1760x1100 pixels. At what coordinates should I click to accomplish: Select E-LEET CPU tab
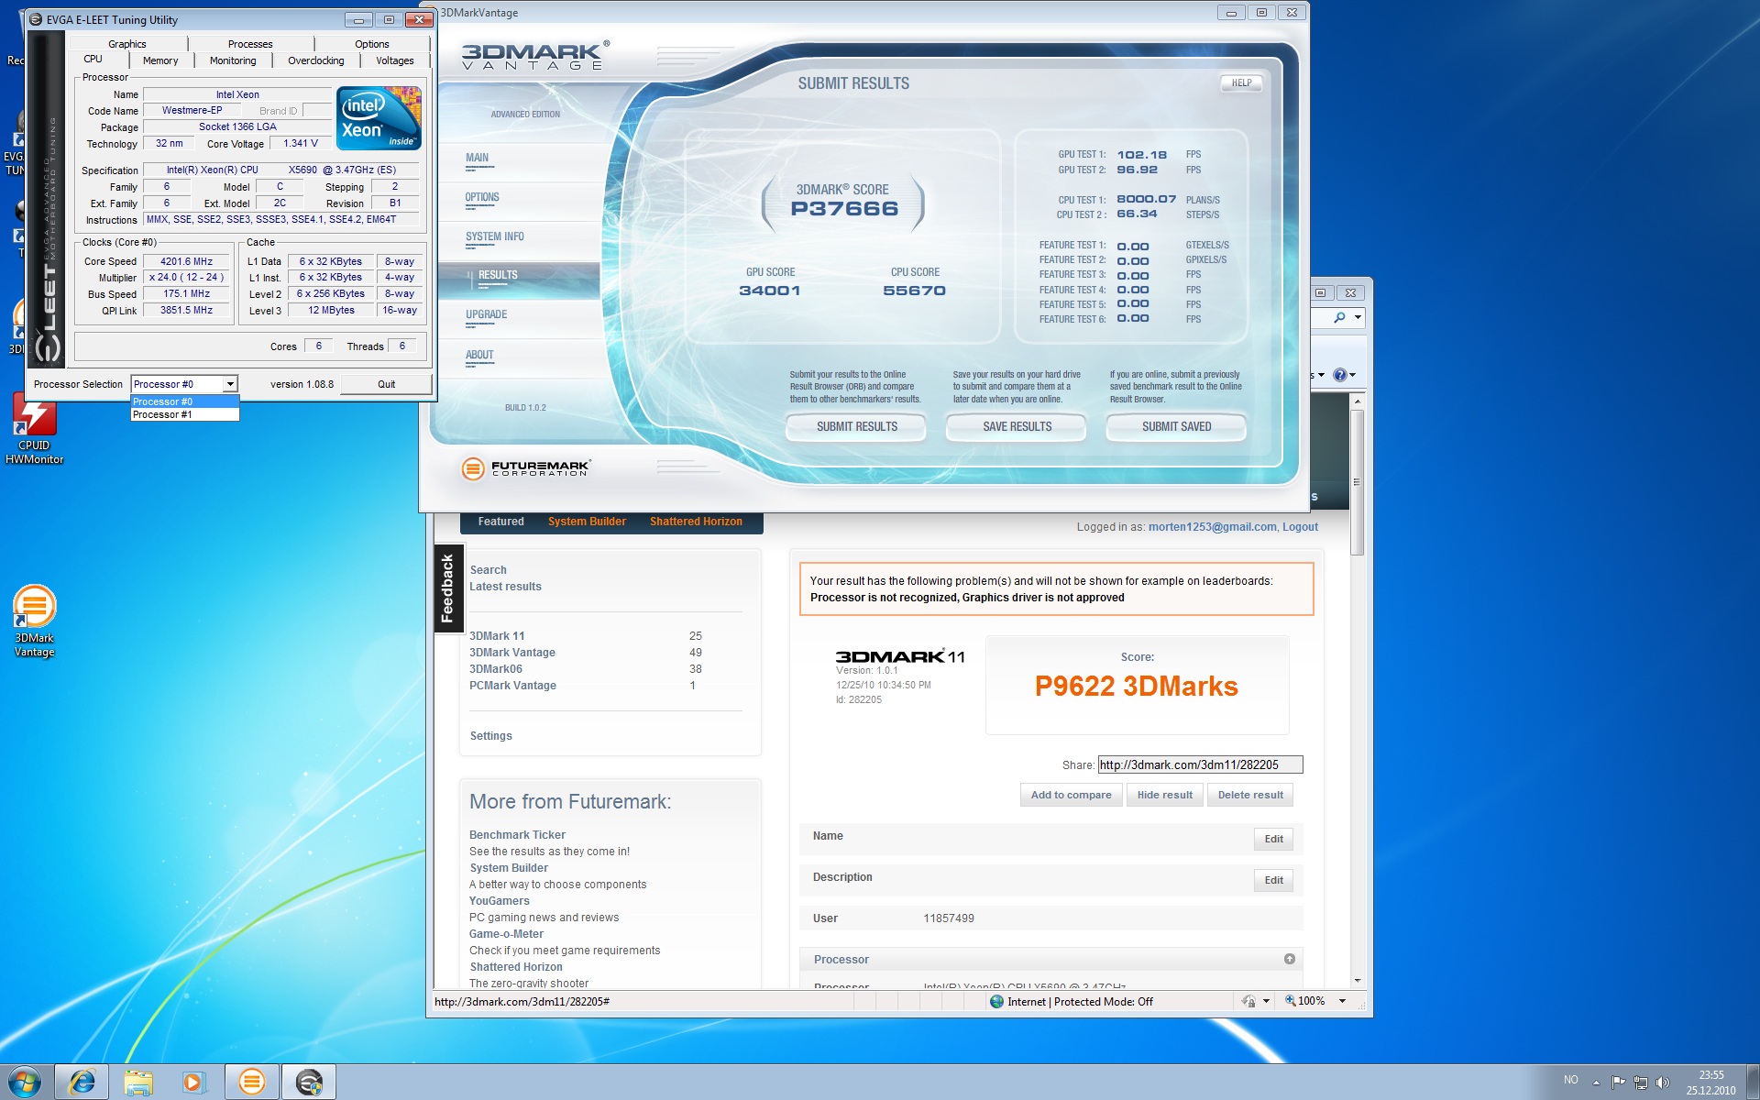pos(93,59)
